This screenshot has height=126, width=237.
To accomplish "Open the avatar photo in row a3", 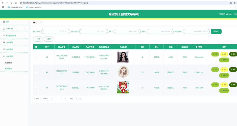I will pyautogui.click(x=123, y=57).
